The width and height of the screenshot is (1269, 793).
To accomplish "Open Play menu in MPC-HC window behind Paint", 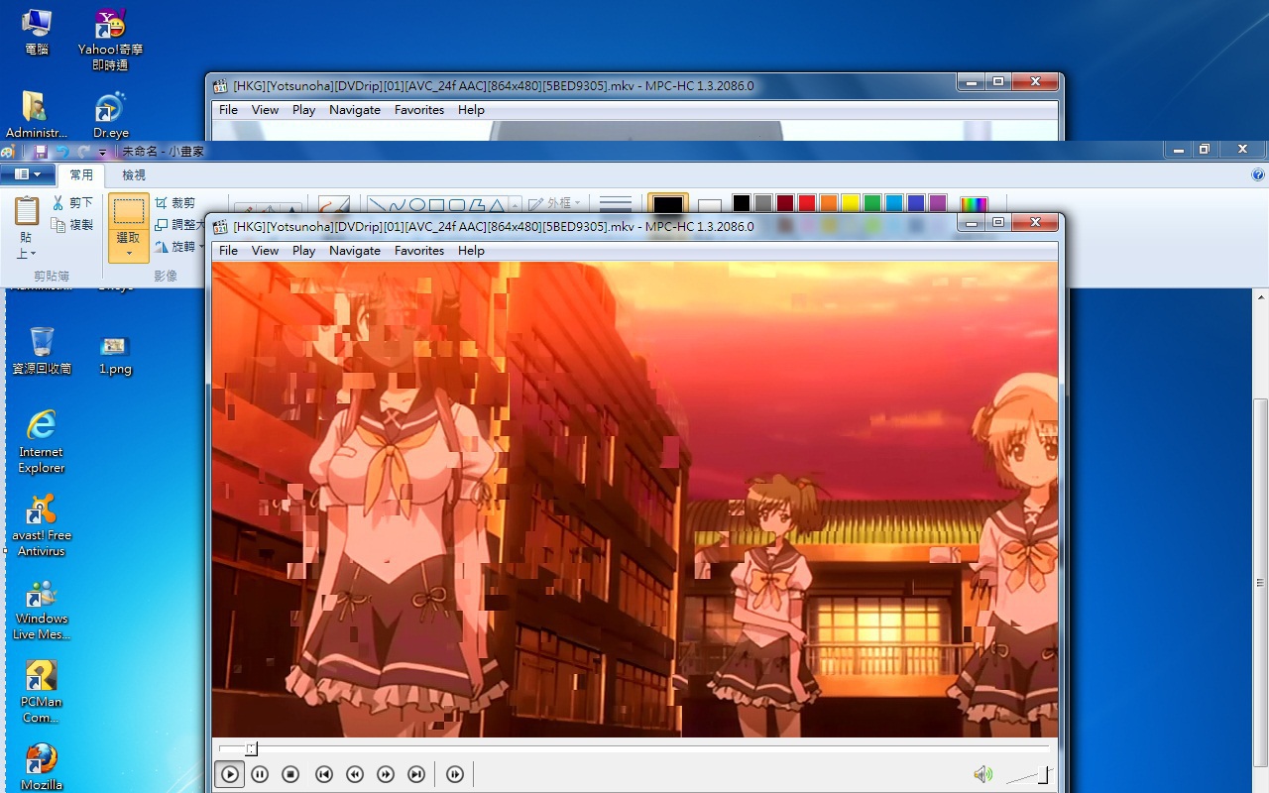I will tap(303, 110).
